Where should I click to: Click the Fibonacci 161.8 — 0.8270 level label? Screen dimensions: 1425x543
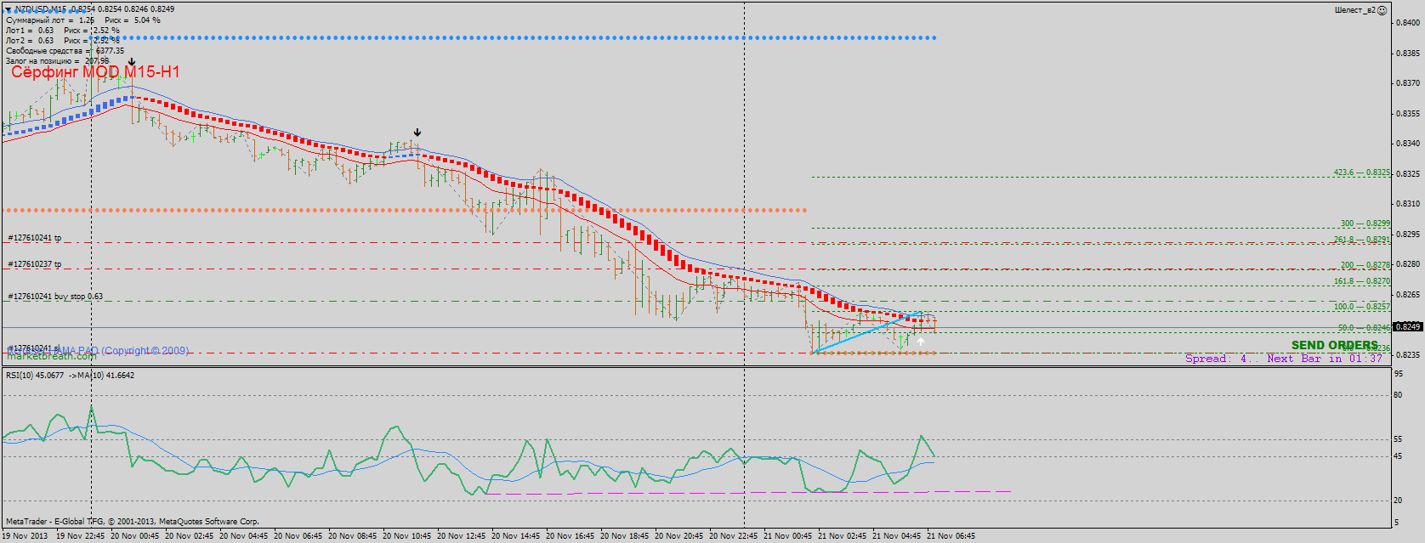pyautogui.click(x=1362, y=281)
